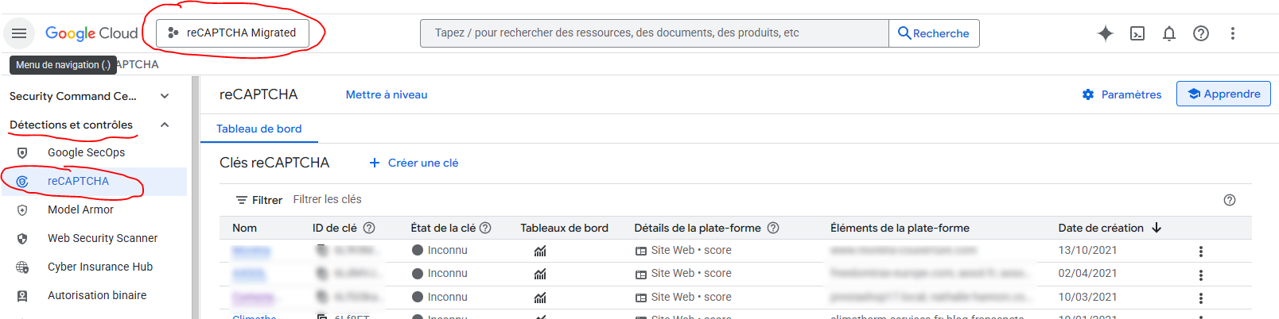Click the Détails de la plate-forme help icon
This screenshot has height=319, width=1279.
click(x=773, y=228)
